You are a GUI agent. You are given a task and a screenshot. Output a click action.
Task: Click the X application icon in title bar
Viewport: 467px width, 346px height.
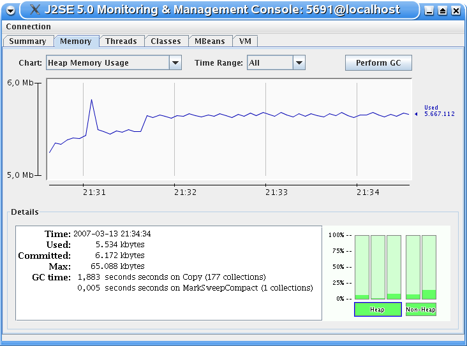[35, 10]
